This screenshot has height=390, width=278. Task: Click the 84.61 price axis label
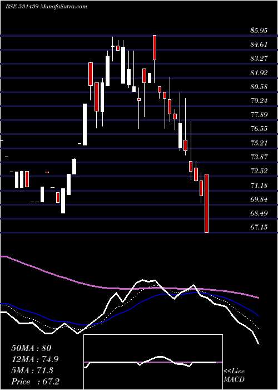(259, 45)
